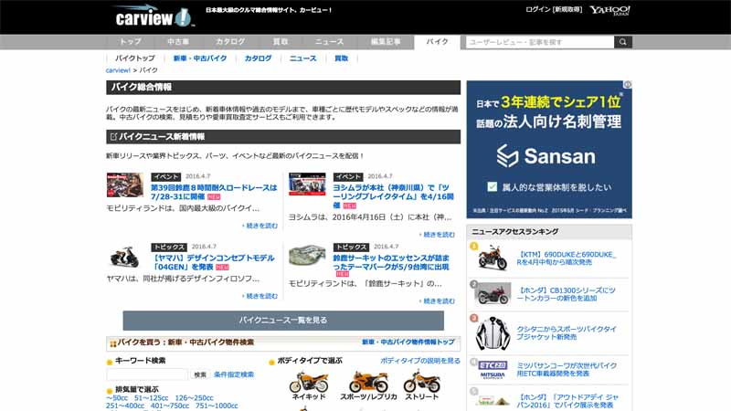This screenshot has height=411, width=731.
Task: Click the 検索 button beside keyword field
Action: point(200,374)
